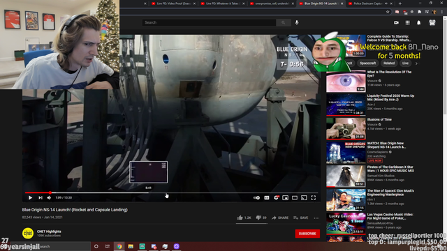The width and height of the screenshot is (447, 251).
Task: Open Complete Guide To Starship video title
Action: (389, 38)
